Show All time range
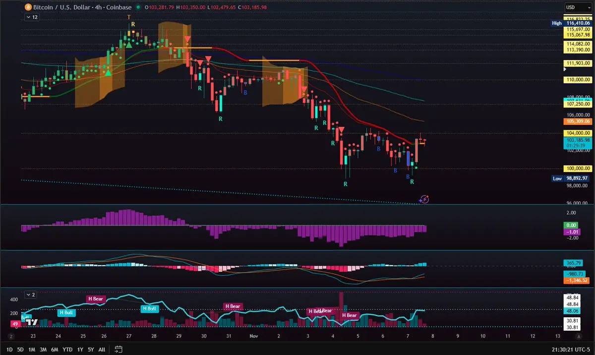The image size is (595, 355). click(102, 349)
